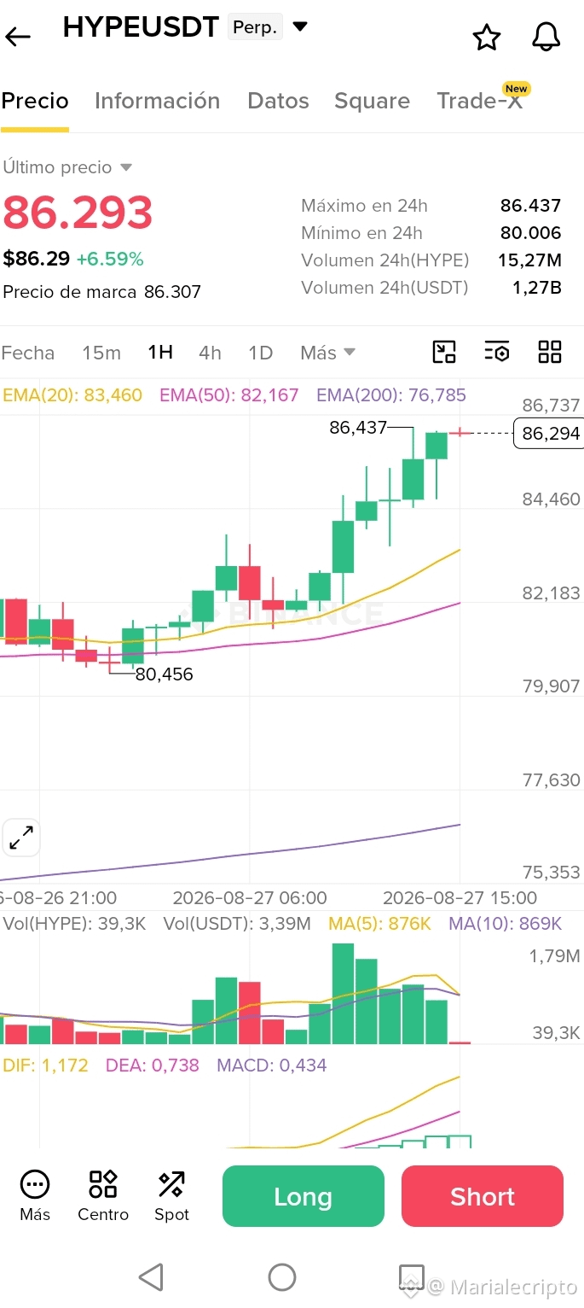Expand the Más intervals dropdown
This screenshot has width=584, height=1308.
click(327, 353)
